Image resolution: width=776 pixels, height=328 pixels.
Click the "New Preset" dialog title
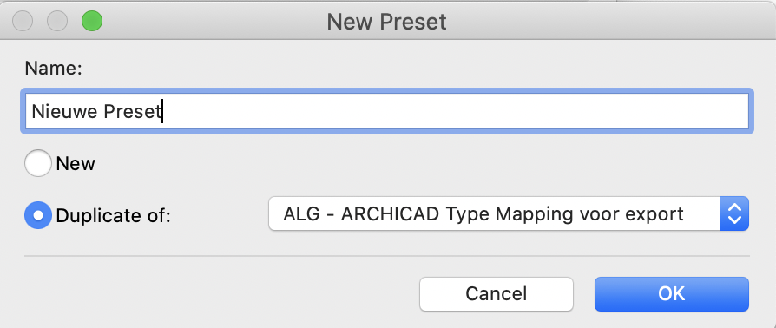pyautogui.click(x=387, y=22)
